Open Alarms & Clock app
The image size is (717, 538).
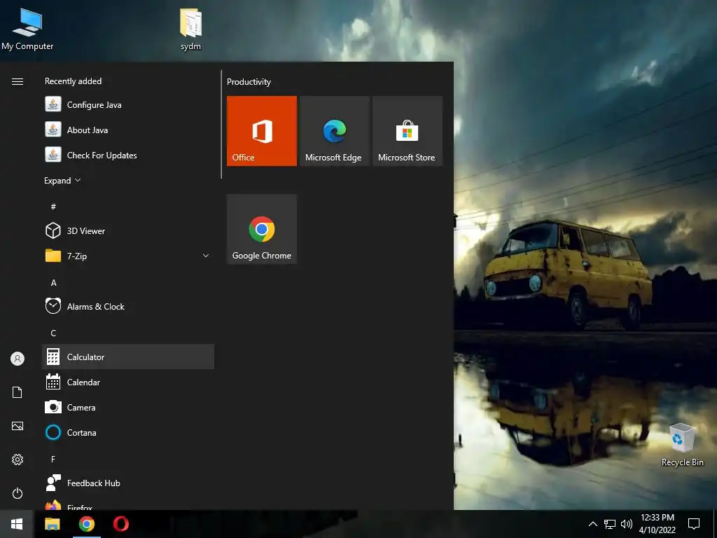(x=128, y=307)
